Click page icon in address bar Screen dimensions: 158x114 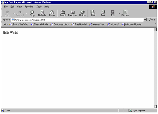coord(13,20)
